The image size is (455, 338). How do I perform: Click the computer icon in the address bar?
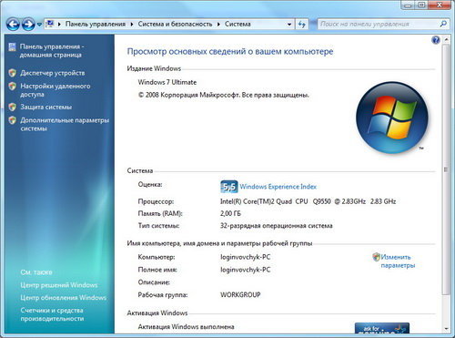tap(50, 24)
